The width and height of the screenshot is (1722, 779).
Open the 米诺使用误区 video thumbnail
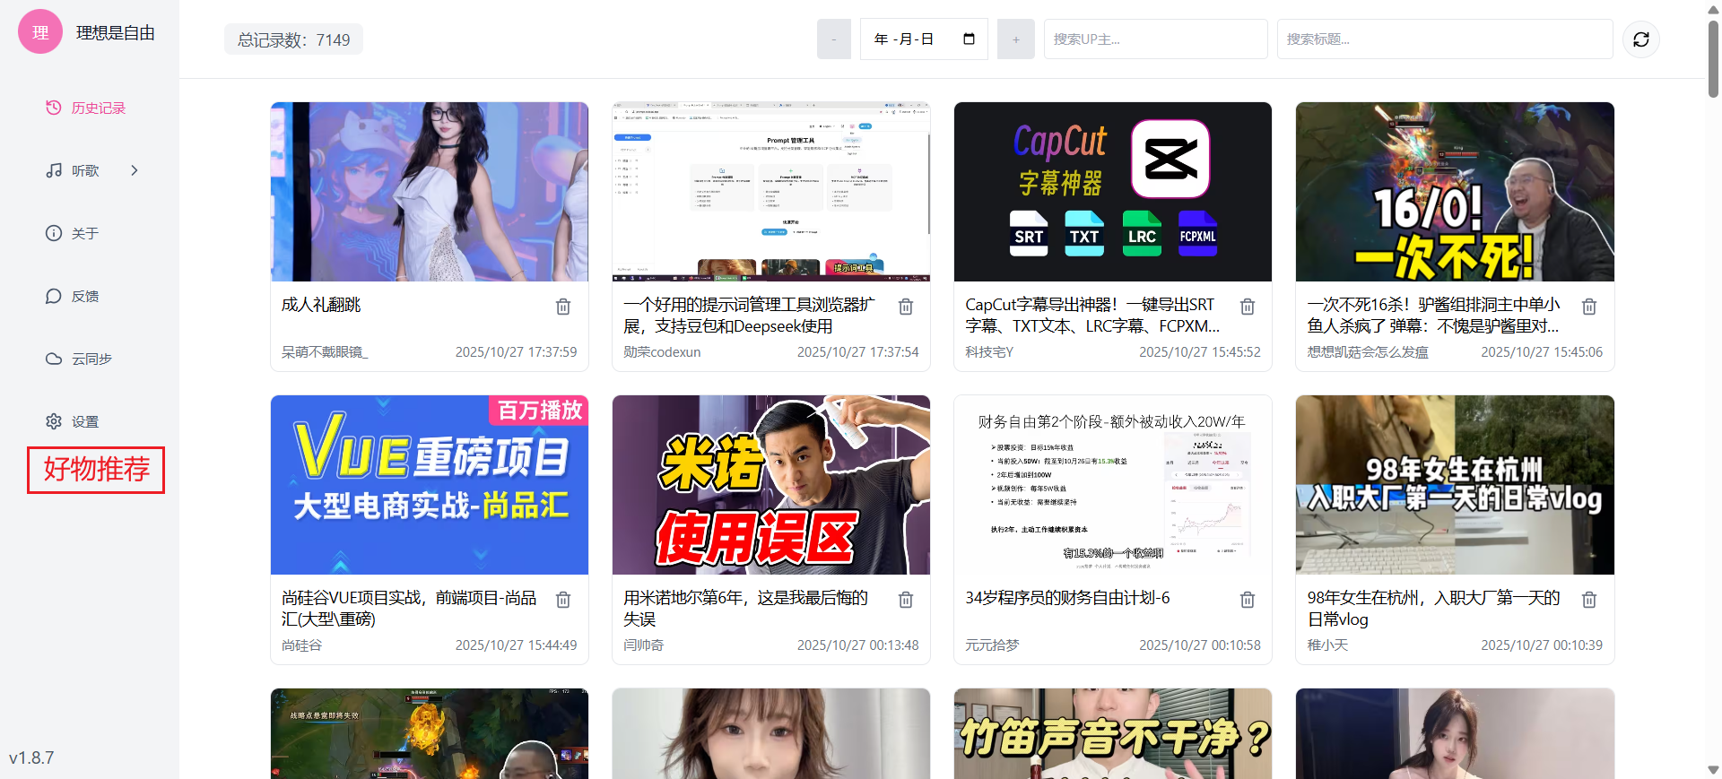coord(770,484)
